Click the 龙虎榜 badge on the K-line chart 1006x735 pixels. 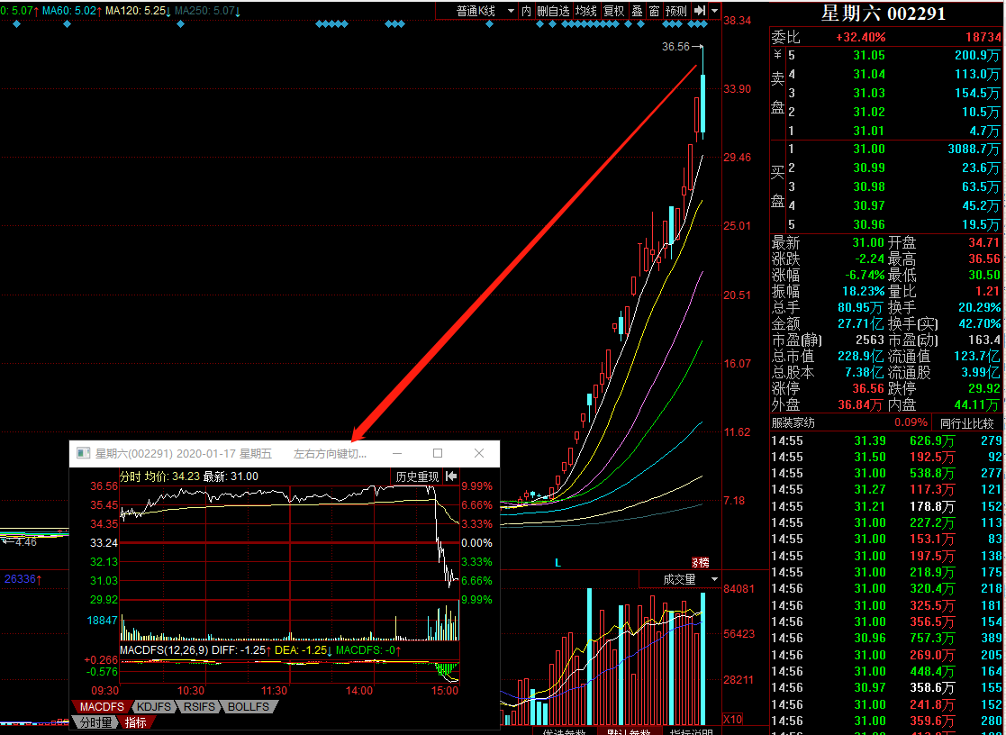(700, 563)
